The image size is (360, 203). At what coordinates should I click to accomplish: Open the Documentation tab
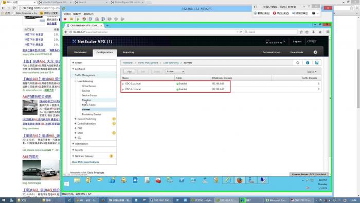272,53
